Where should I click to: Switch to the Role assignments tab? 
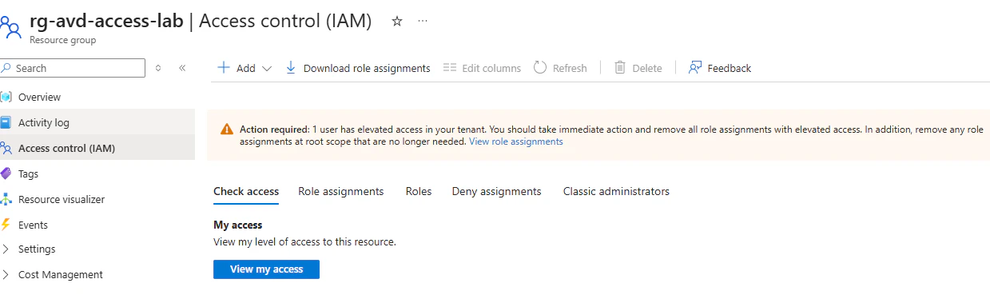[x=341, y=192]
